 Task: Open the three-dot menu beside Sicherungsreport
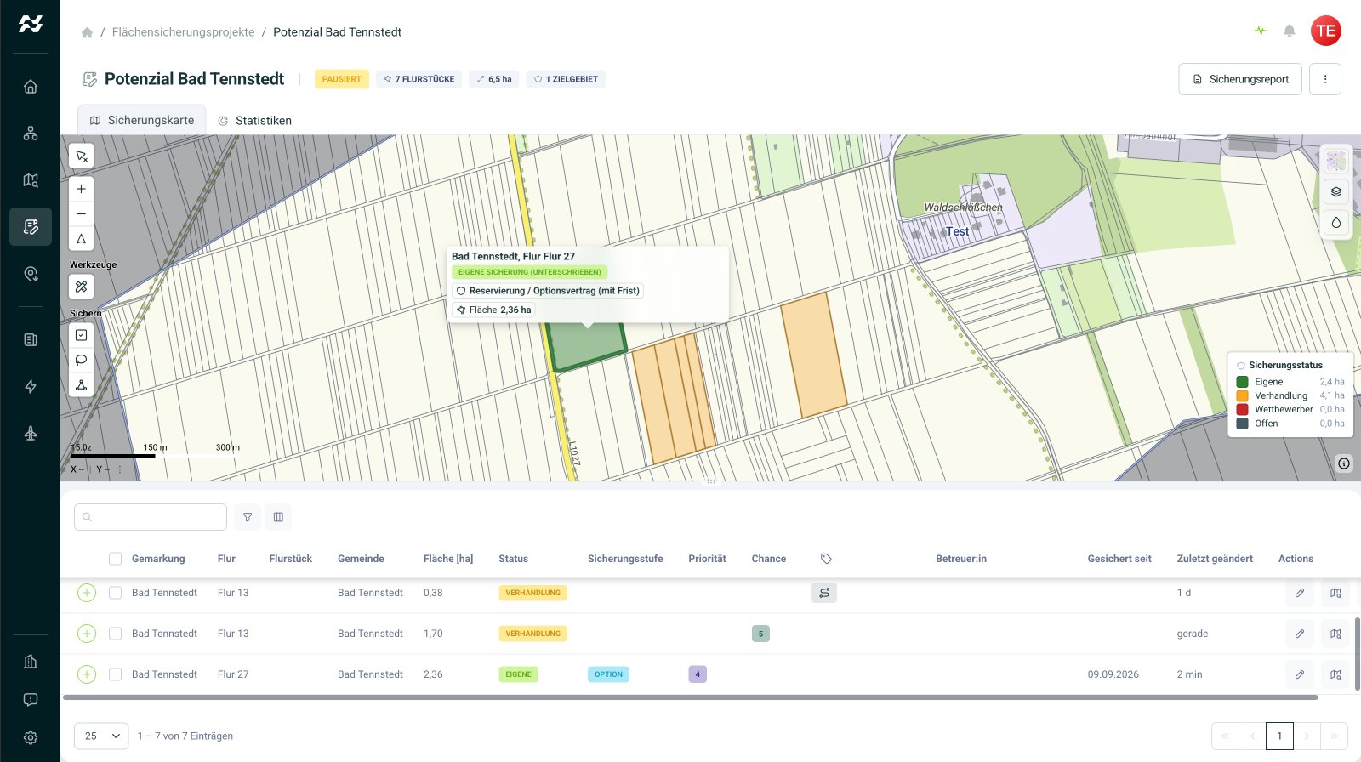coord(1325,79)
